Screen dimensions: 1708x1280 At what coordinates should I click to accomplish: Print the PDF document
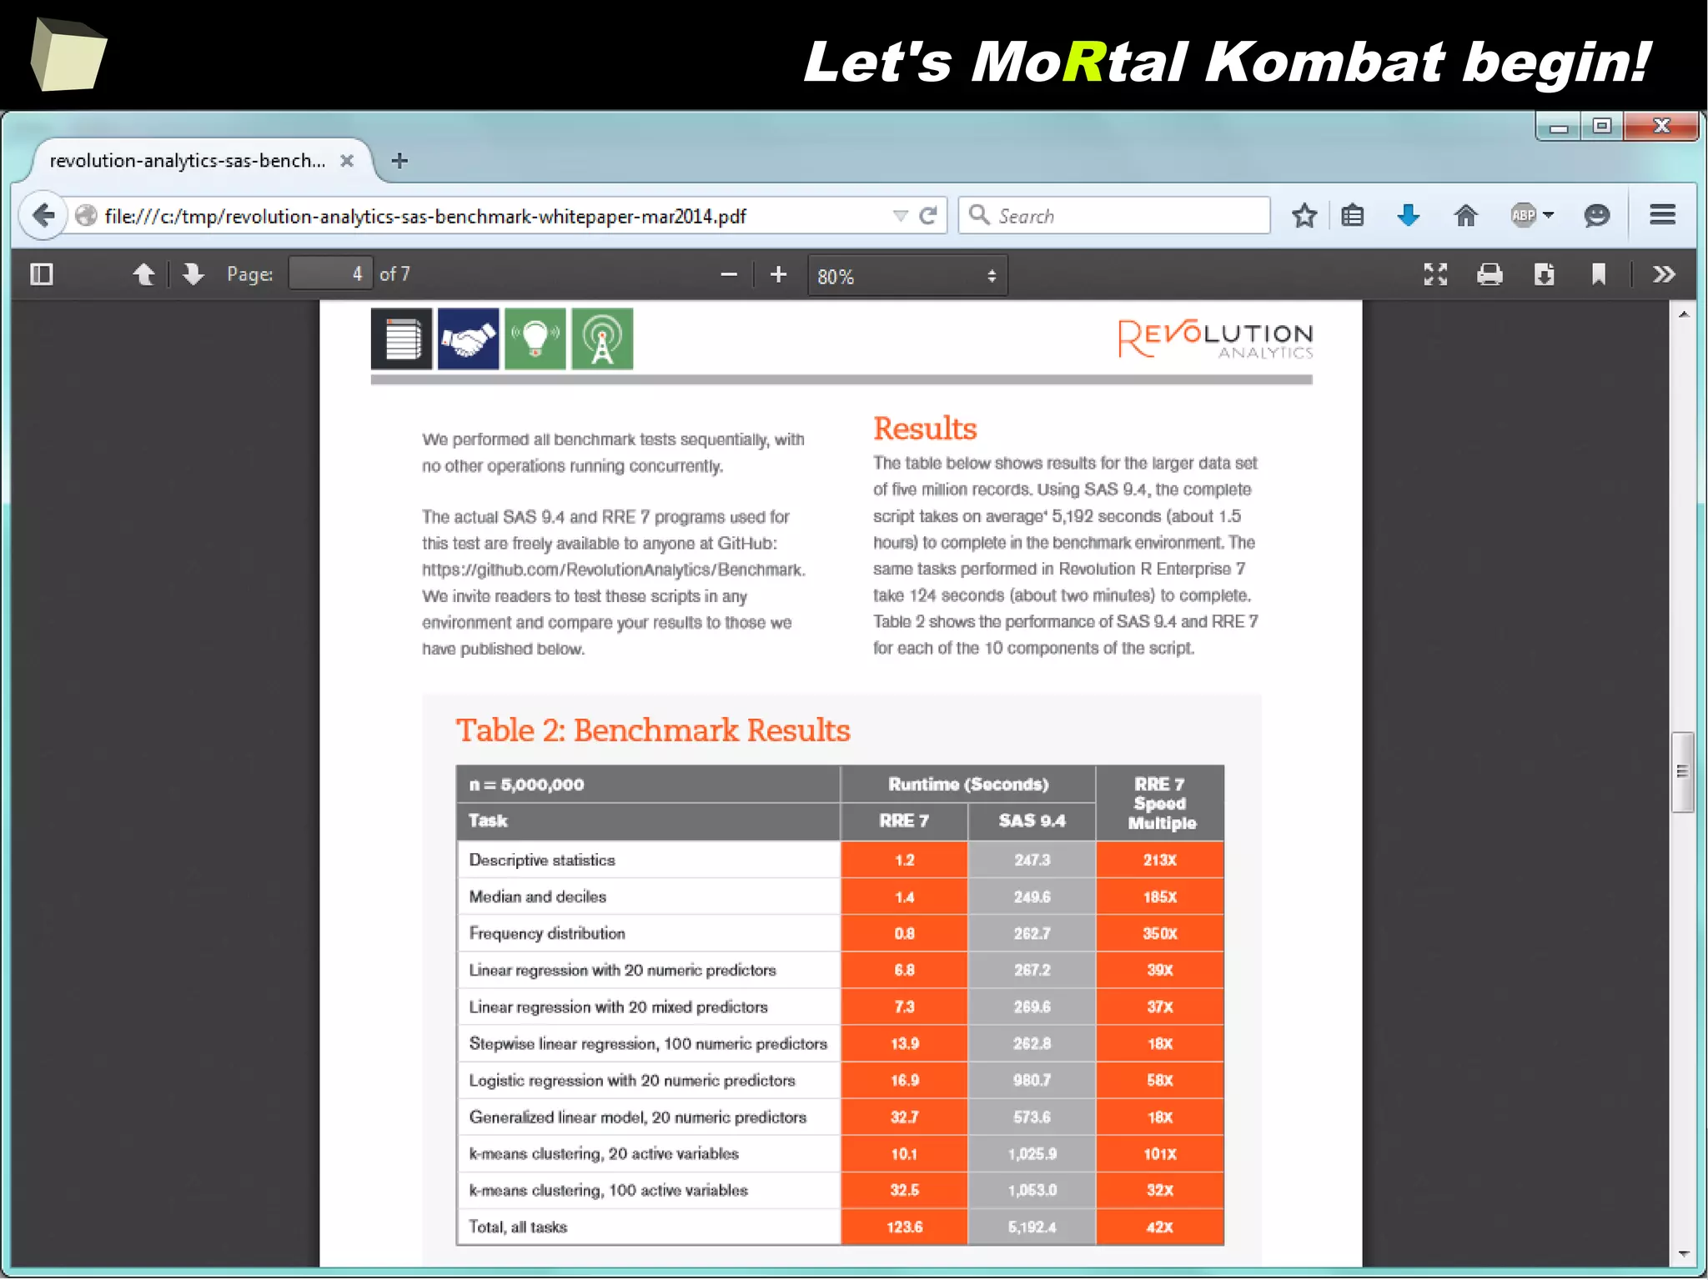1489,274
